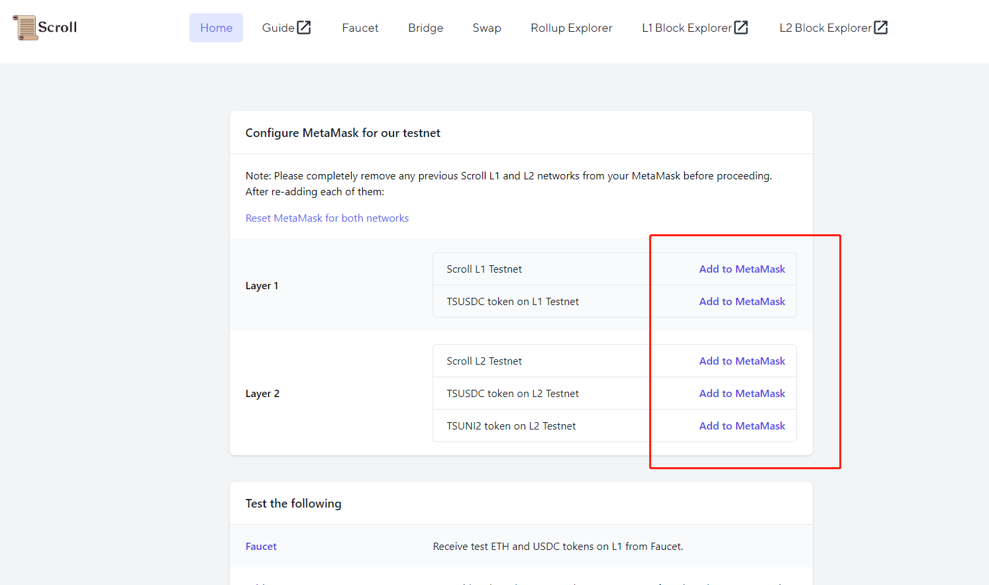Add Scroll L2 Testnet to MetaMask
The height and width of the screenshot is (585, 989).
tap(742, 361)
